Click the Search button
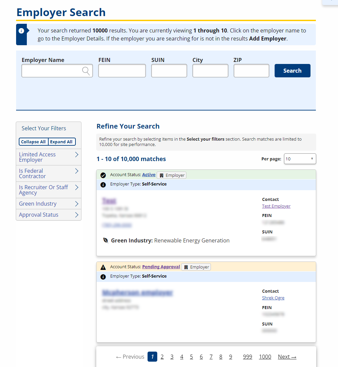Screen dimensions: 338x367 coord(292,71)
